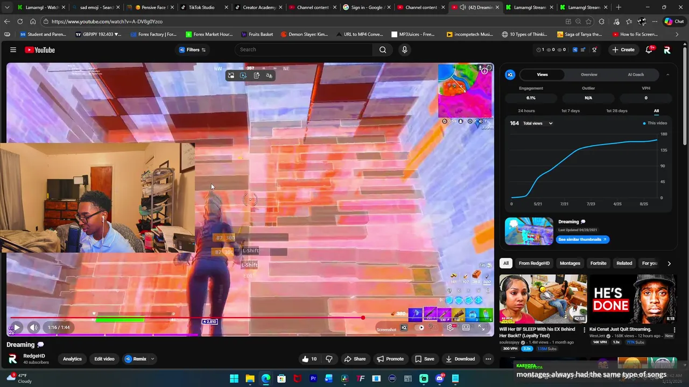689x387 pixels.
Task: Show more bookmarks chevron
Action: coord(677,34)
